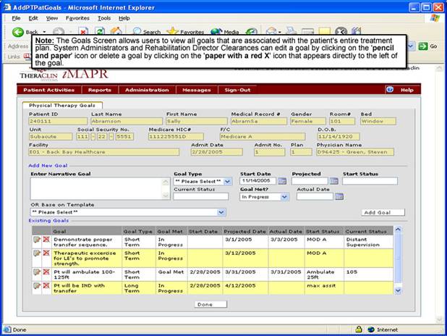Viewport: 447px width, 336px height.
Task: Click the browser Back arrow icon
Action: (17, 32)
